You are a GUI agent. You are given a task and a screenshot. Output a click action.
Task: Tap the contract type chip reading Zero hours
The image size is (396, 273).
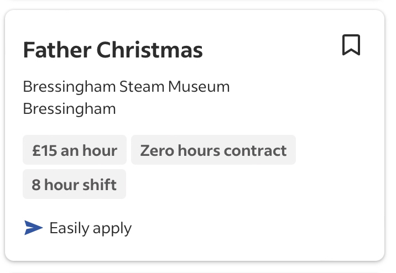click(213, 150)
